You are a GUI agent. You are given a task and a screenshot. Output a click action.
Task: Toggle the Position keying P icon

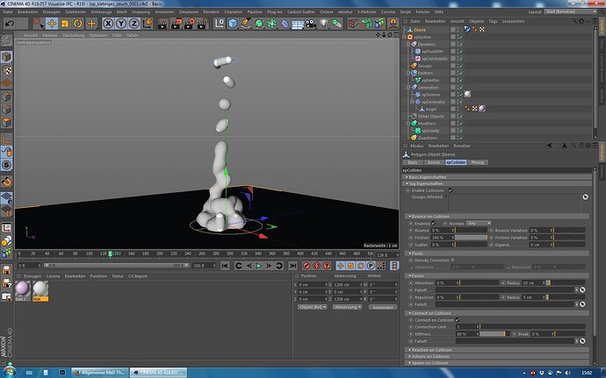371,266
